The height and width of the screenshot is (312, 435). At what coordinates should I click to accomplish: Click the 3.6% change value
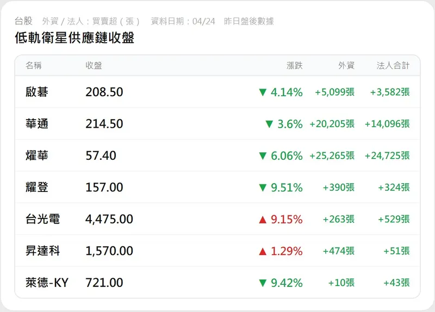pyautogui.click(x=290, y=124)
